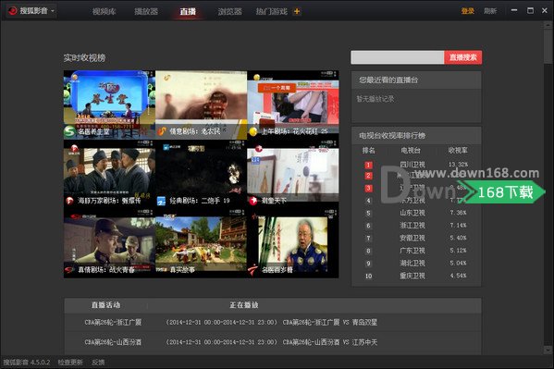Select 重庆卫视 in the ratings list

click(412, 276)
